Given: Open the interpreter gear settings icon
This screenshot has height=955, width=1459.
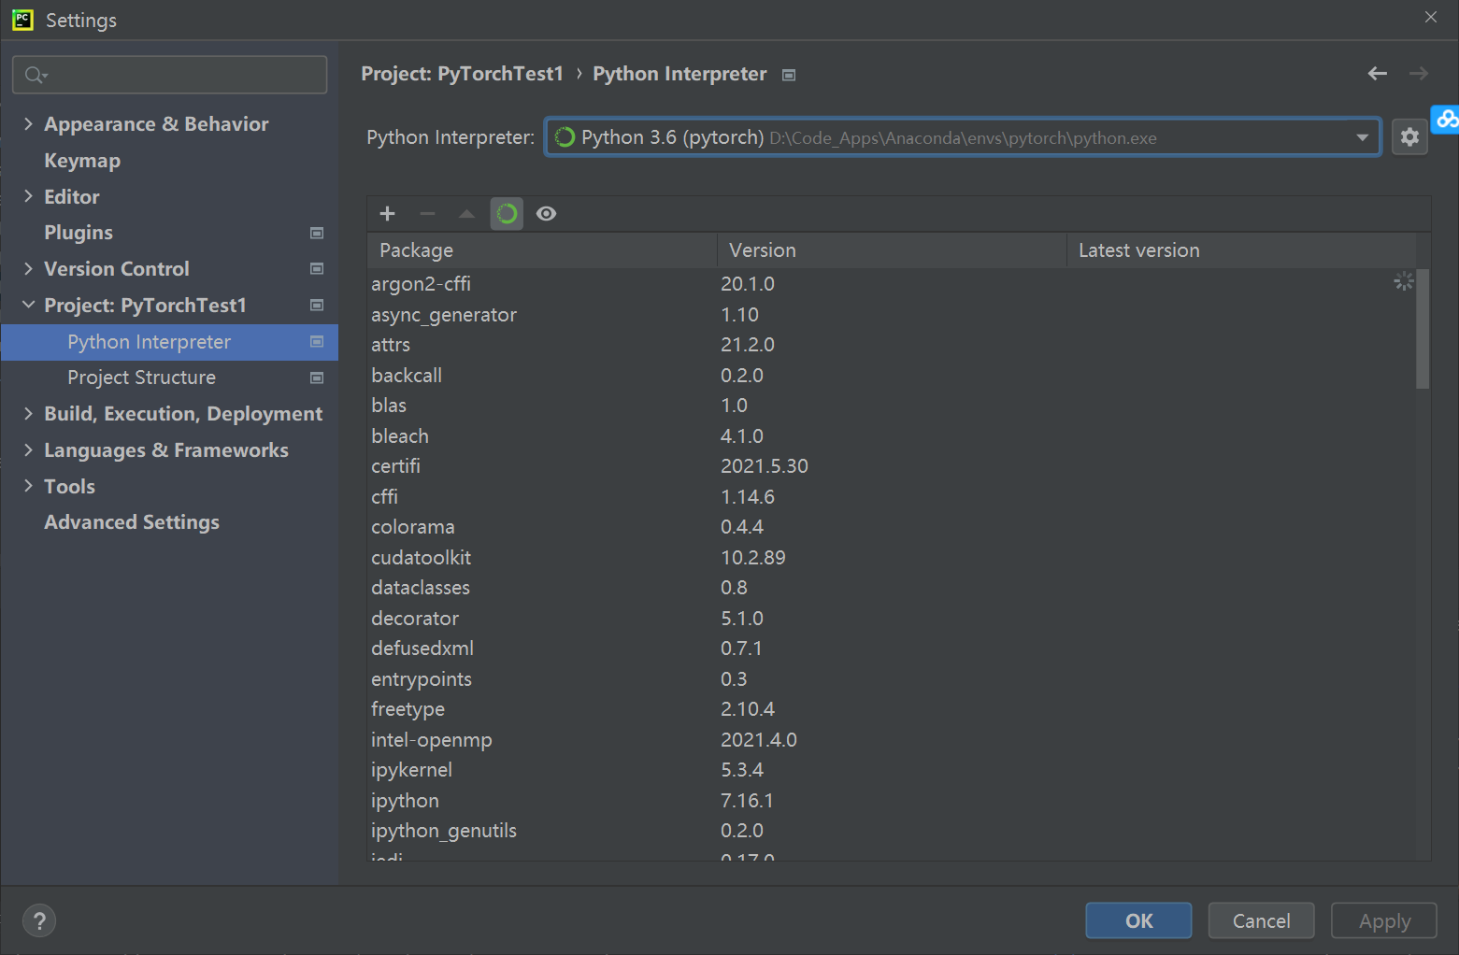Looking at the screenshot, I should [x=1409, y=137].
